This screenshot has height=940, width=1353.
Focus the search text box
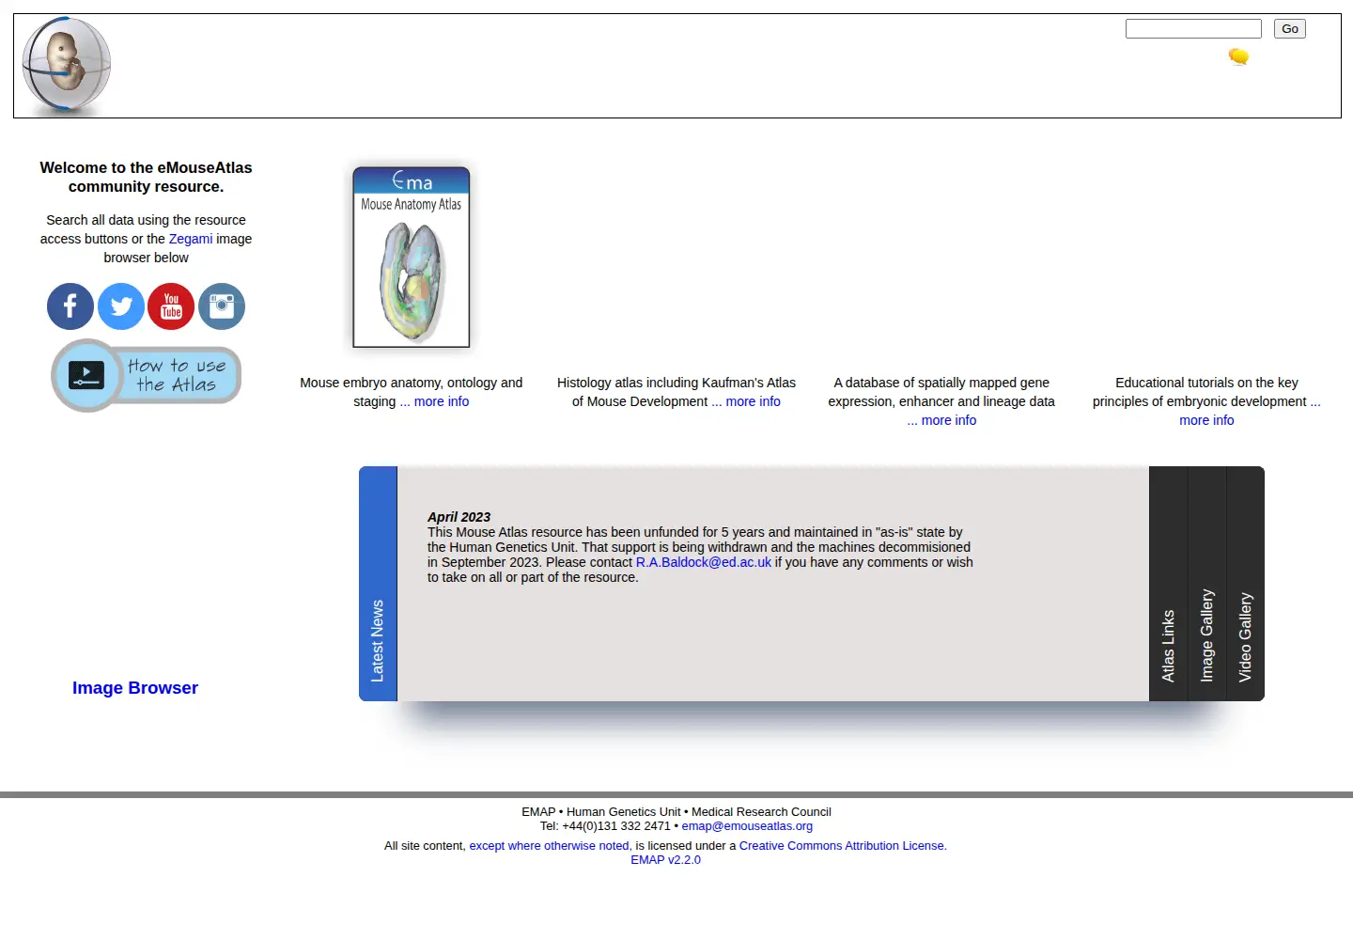(x=1193, y=29)
